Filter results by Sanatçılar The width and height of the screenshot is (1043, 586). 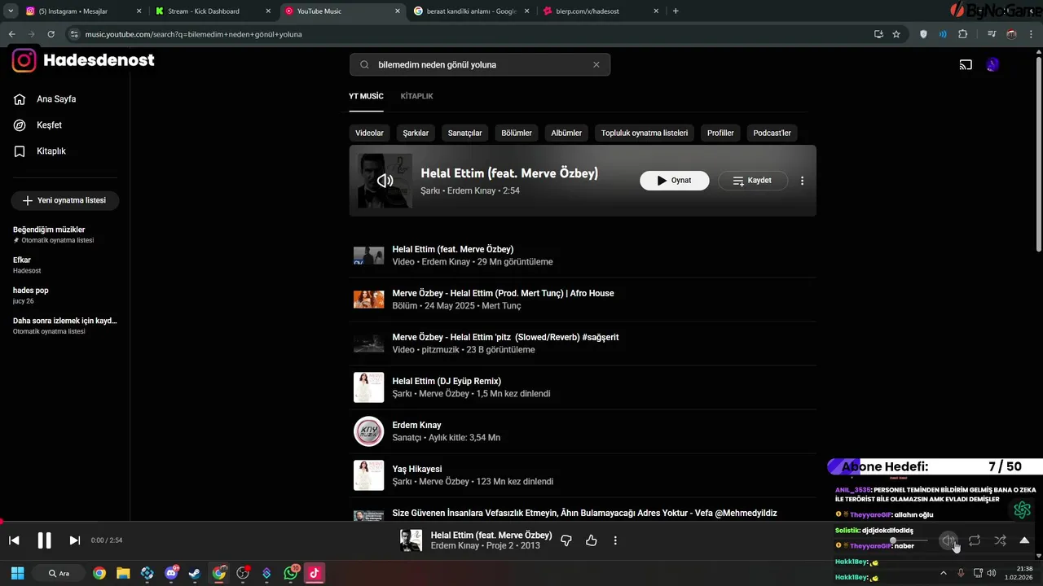(464, 133)
